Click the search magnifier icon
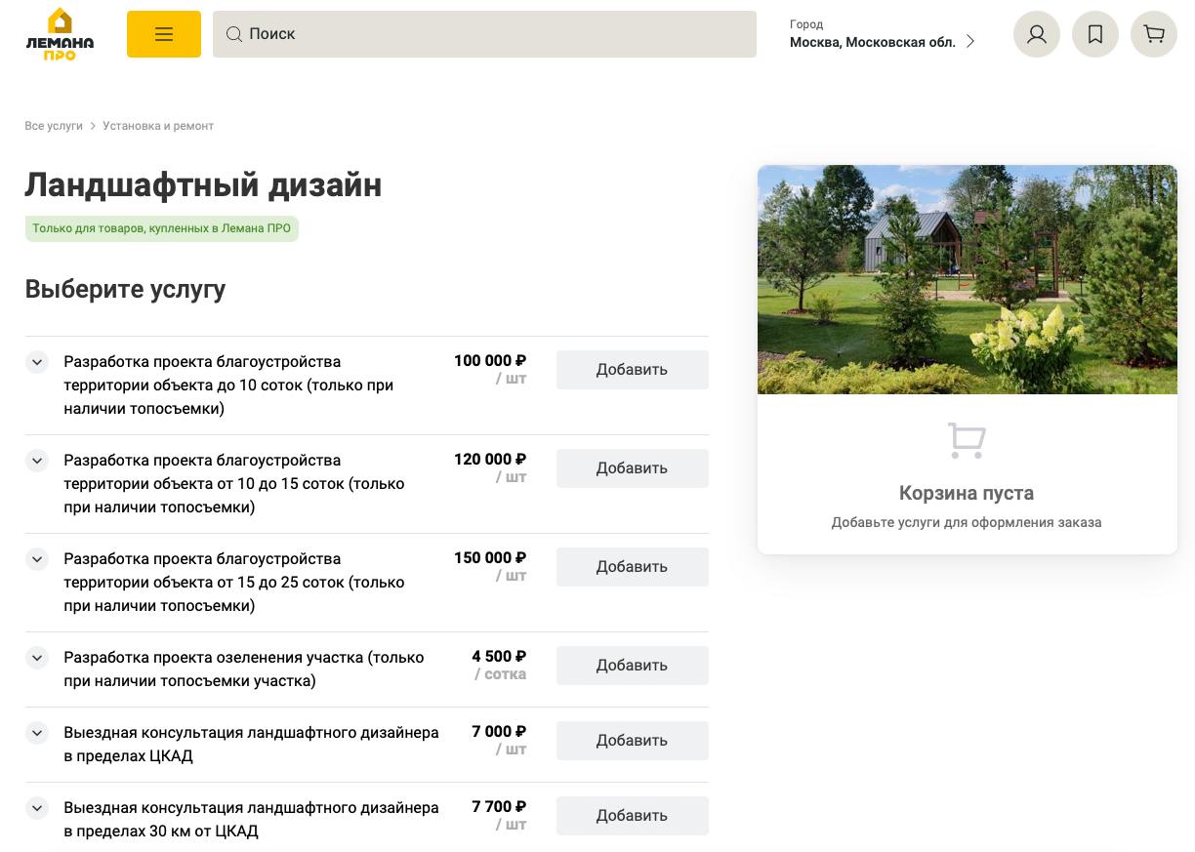1195x852 pixels. 234,34
